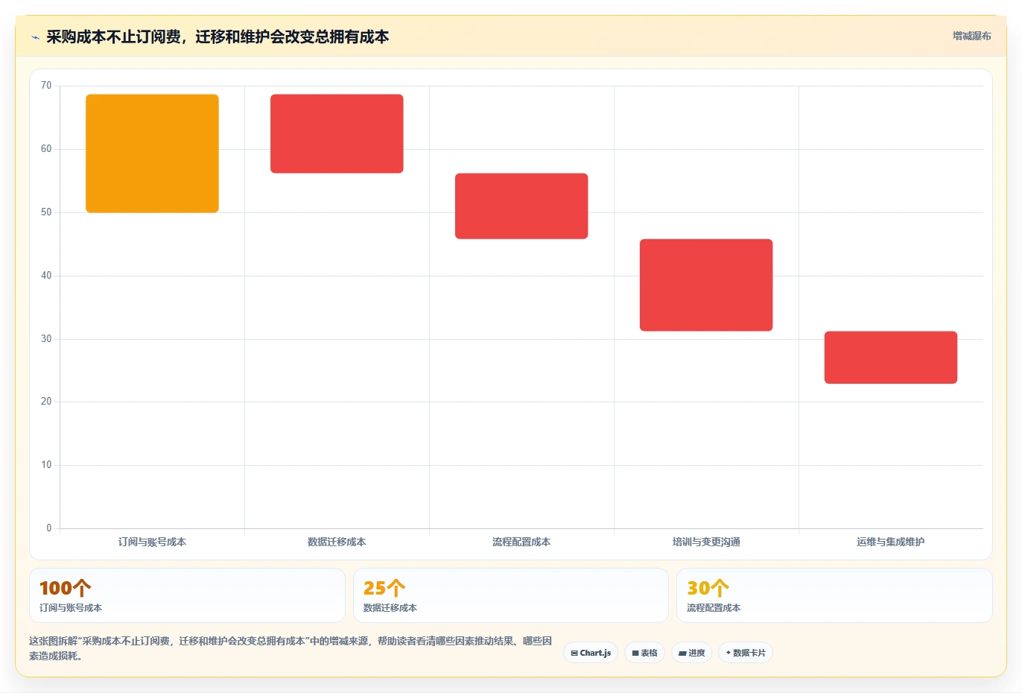This screenshot has width=1022, height=693.
Task: Select the red 流程配置成本 bar
Action: [521, 206]
